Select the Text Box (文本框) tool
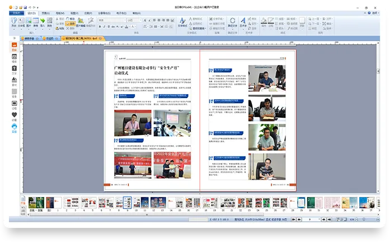 [x=21, y=22]
